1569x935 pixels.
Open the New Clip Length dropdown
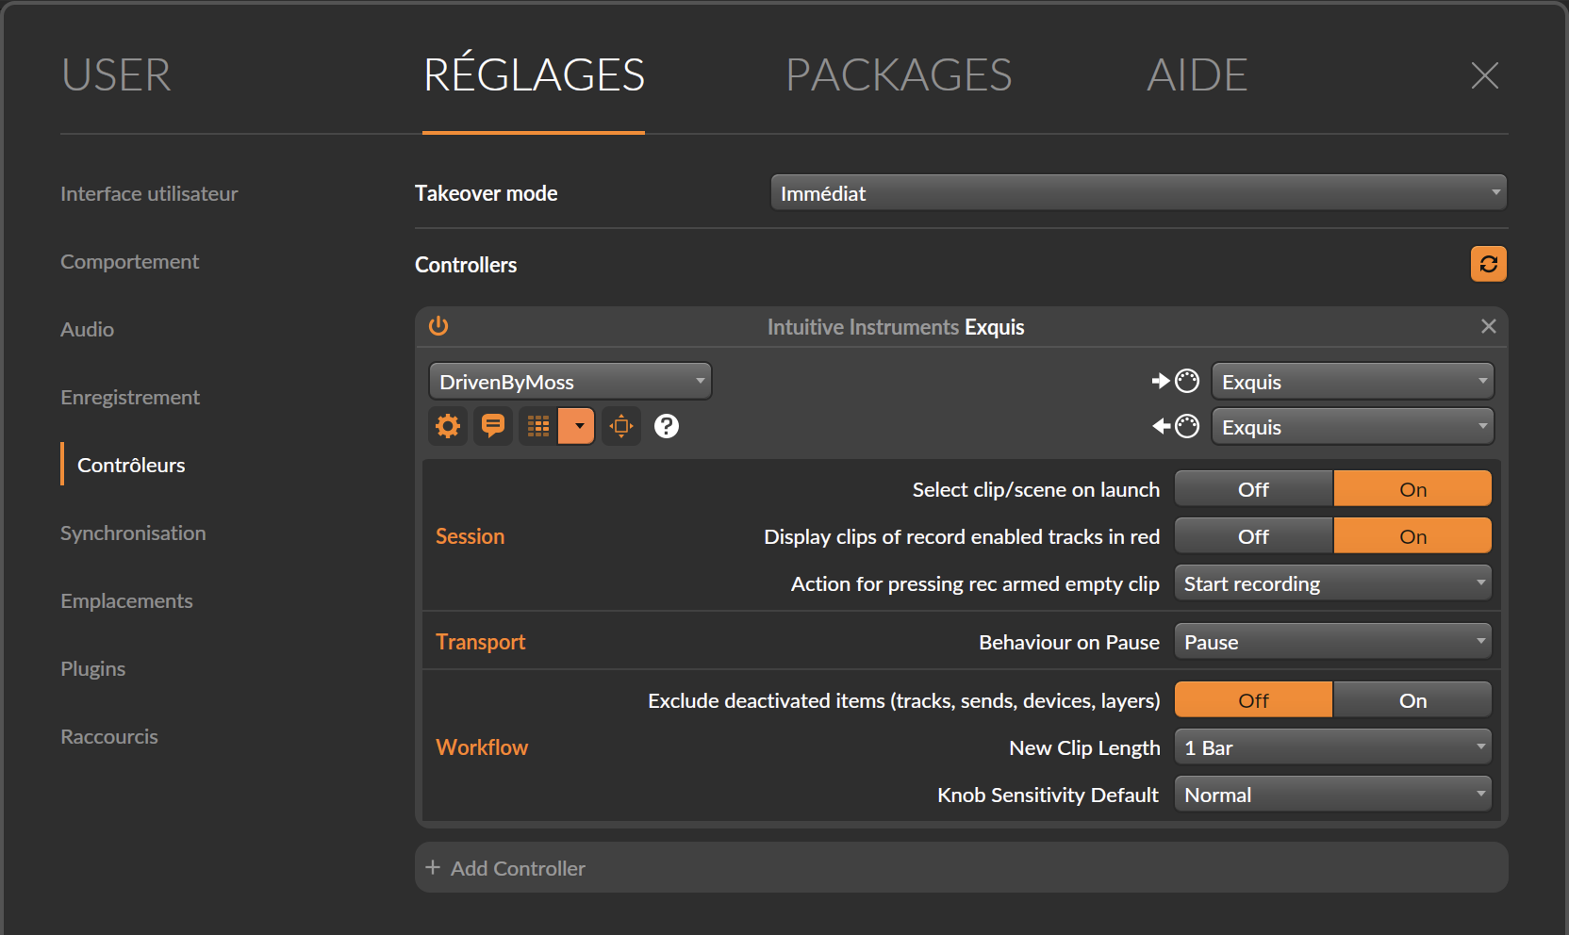(x=1333, y=747)
